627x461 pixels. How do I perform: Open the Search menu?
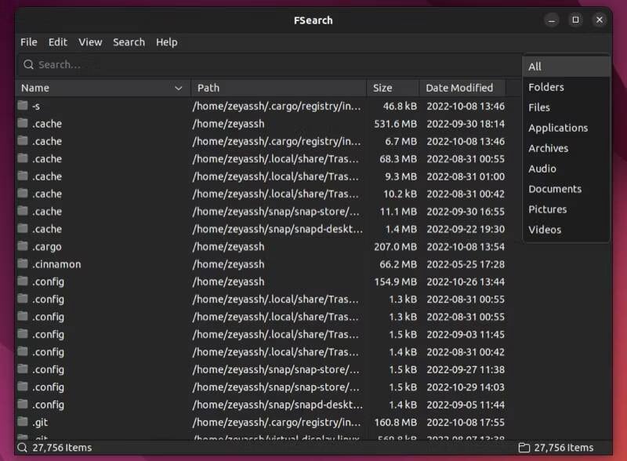[129, 42]
